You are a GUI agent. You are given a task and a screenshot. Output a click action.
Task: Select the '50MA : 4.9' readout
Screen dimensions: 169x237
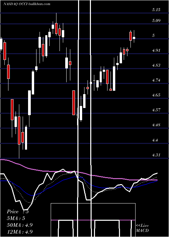click(20, 225)
